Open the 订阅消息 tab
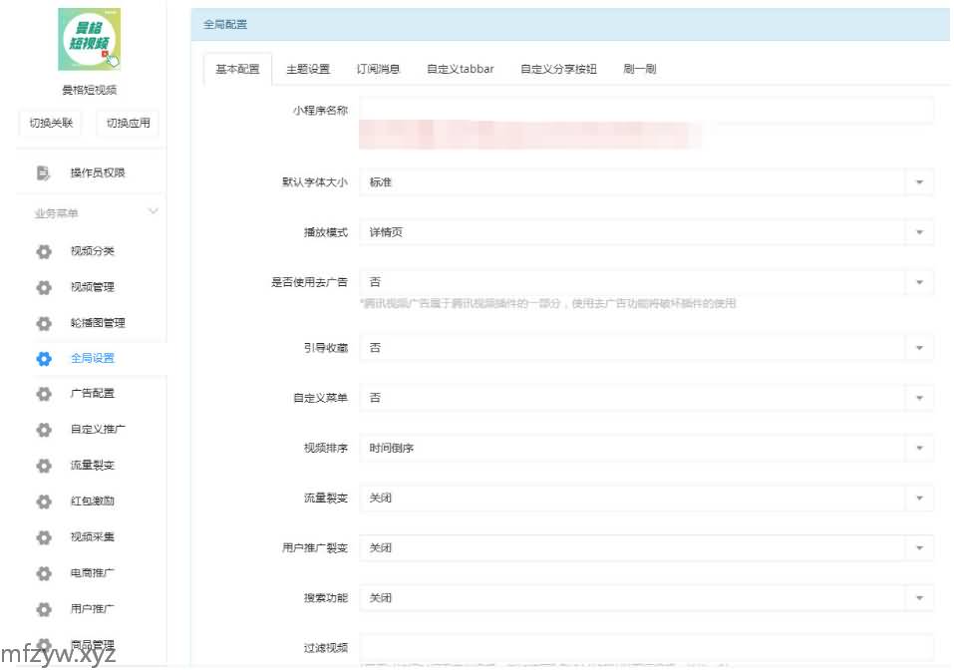 (378, 70)
